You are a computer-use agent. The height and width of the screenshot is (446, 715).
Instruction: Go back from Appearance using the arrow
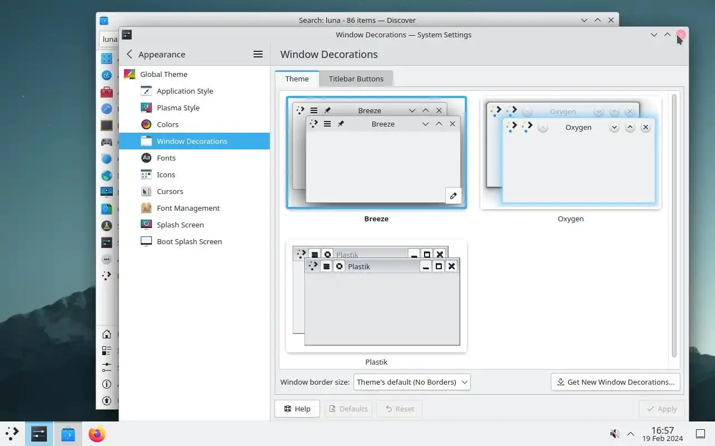(x=130, y=54)
